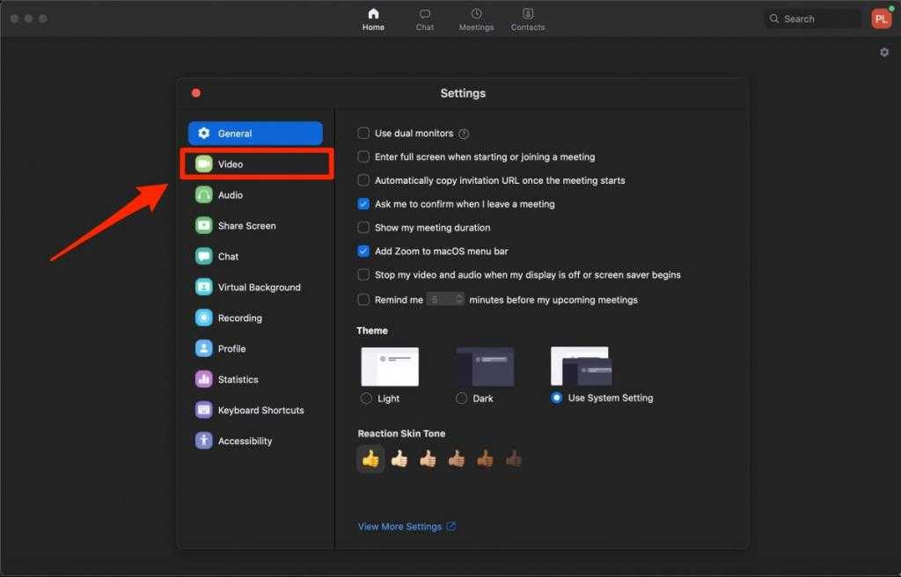
Task: Go to Recording settings
Action: (239, 318)
